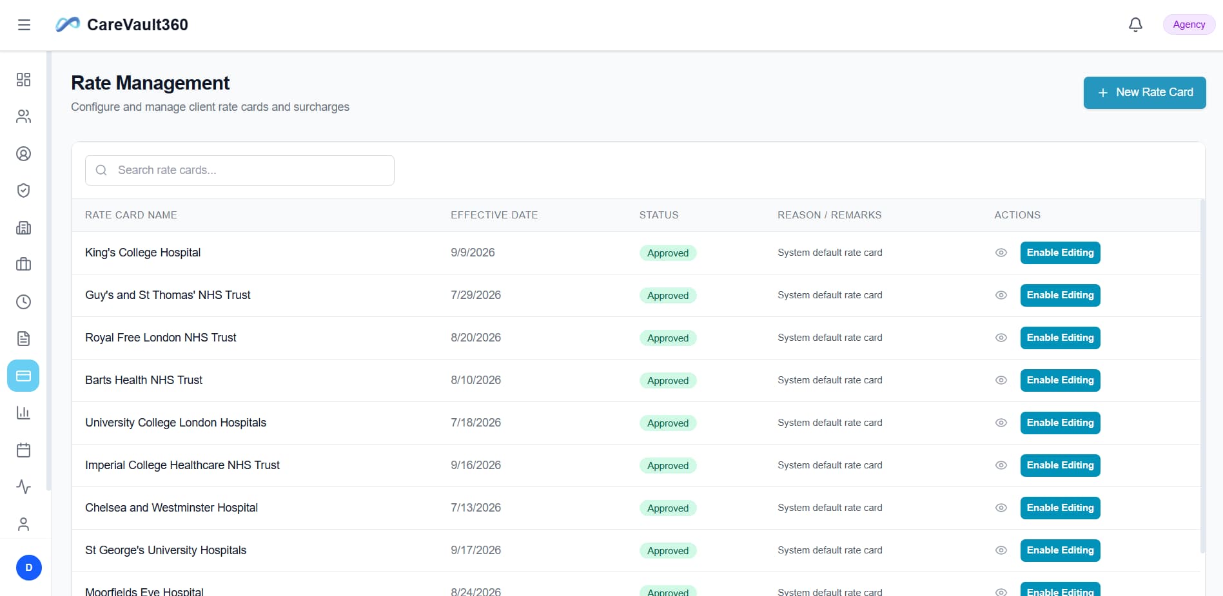Select King's College Hospital name
Viewport: 1223px width, 596px height.
click(x=142, y=253)
